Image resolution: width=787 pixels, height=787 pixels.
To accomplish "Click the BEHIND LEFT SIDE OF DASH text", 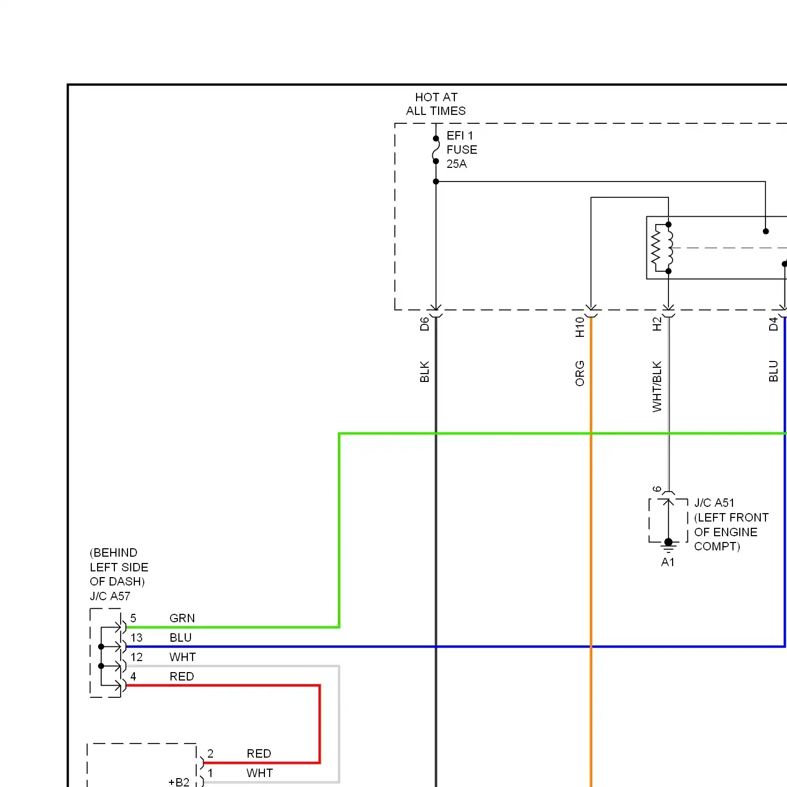I will tap(119, 567).
